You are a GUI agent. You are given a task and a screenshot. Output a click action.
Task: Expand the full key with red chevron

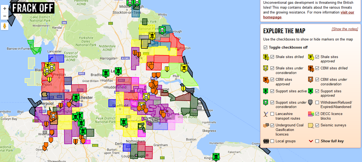click(x=311, y=141)
